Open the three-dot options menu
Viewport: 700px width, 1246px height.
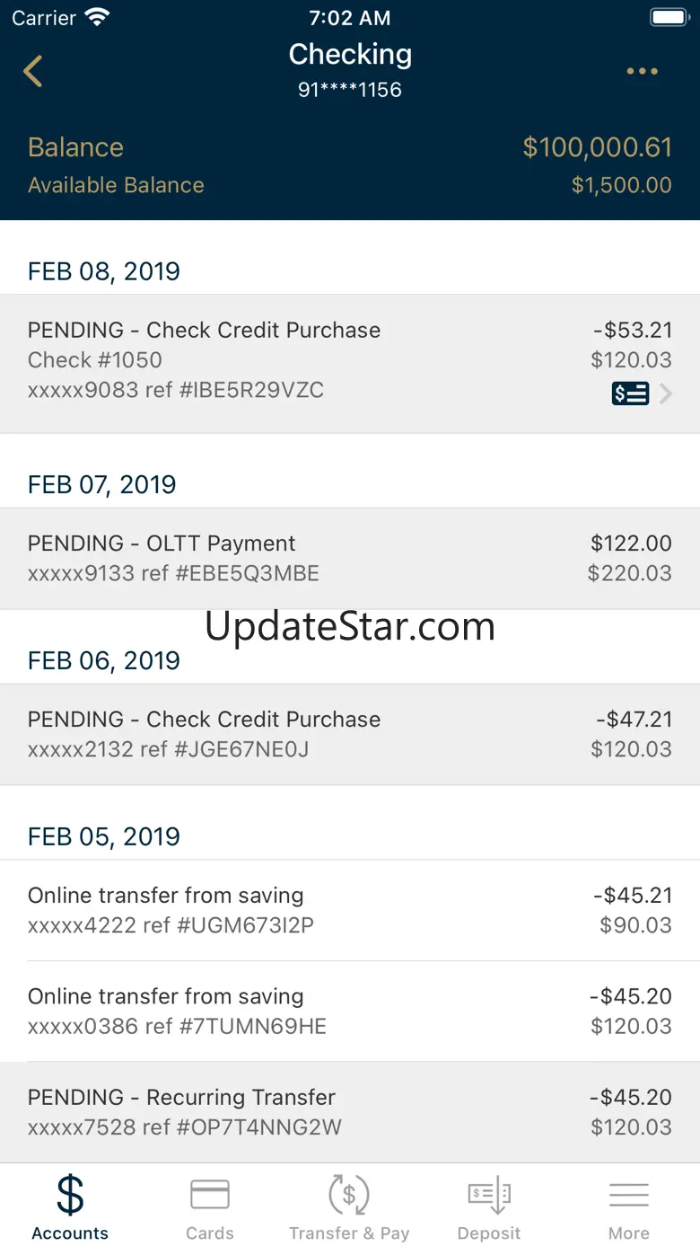(642, 71)
